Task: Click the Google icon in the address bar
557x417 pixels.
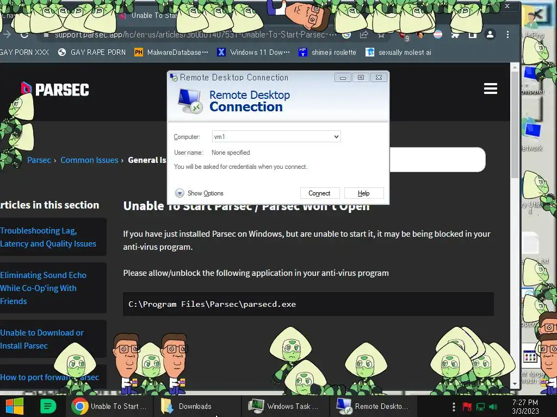Action: coord(346,35)
